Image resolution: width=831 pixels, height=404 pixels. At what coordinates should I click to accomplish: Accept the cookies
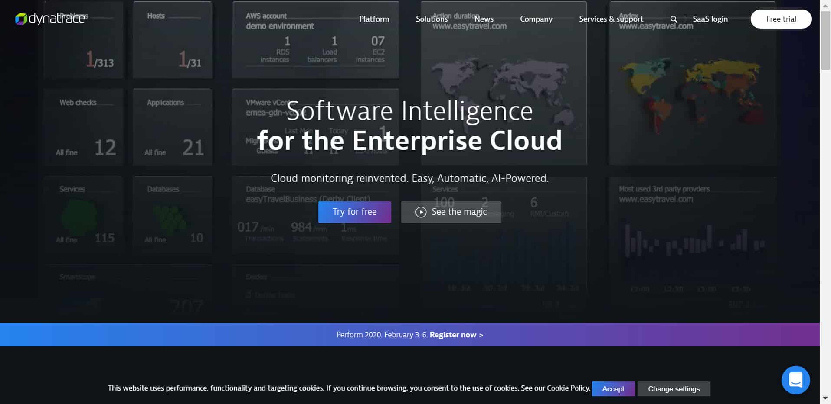(613, 389)
